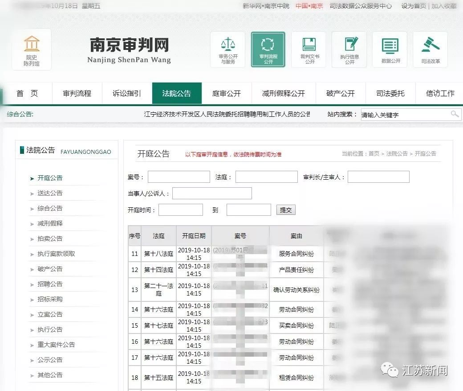Click 加入收藏 link
This screenshot has height=391, width=463.
444,6
